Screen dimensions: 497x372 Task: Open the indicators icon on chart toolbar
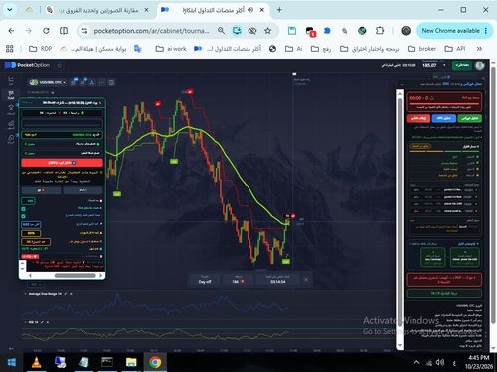[x=83, y=82]
